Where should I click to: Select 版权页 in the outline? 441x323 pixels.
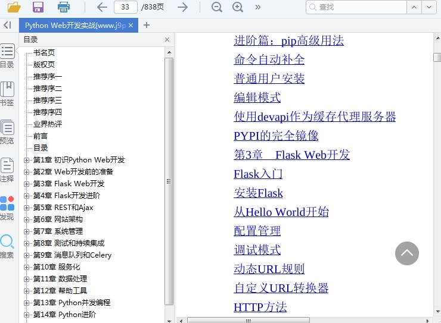click(44, 65)
